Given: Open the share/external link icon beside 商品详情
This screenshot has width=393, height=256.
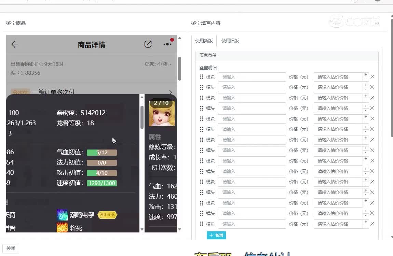Looking at the screenshot, I should tap(148, 44).
